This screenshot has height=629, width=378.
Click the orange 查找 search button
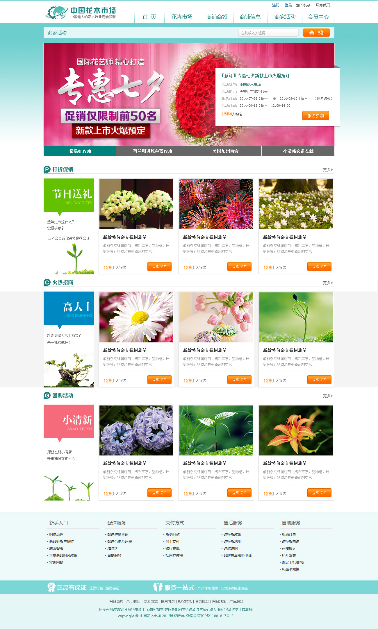pos(316,33)
